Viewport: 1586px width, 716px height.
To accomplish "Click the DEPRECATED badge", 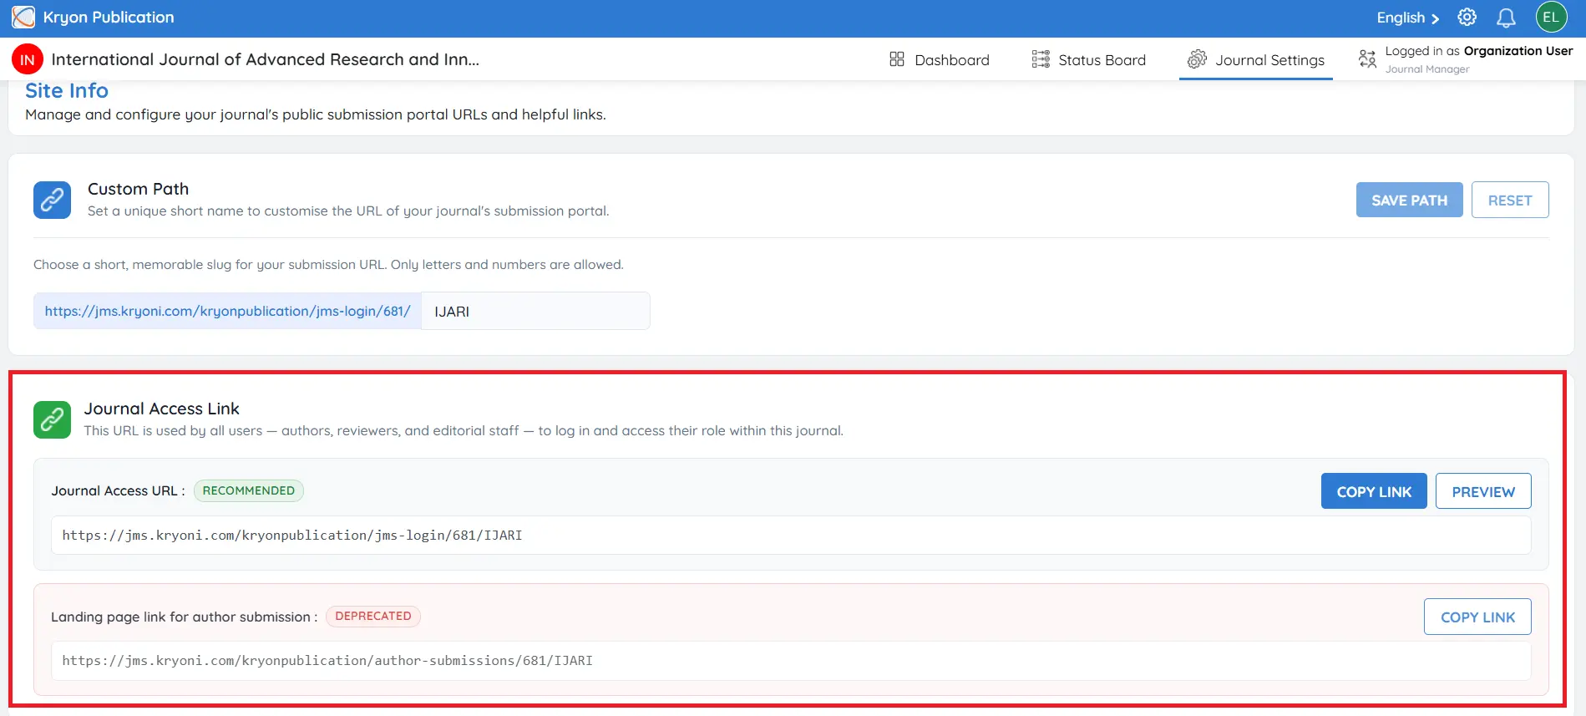I will (373, 616).
